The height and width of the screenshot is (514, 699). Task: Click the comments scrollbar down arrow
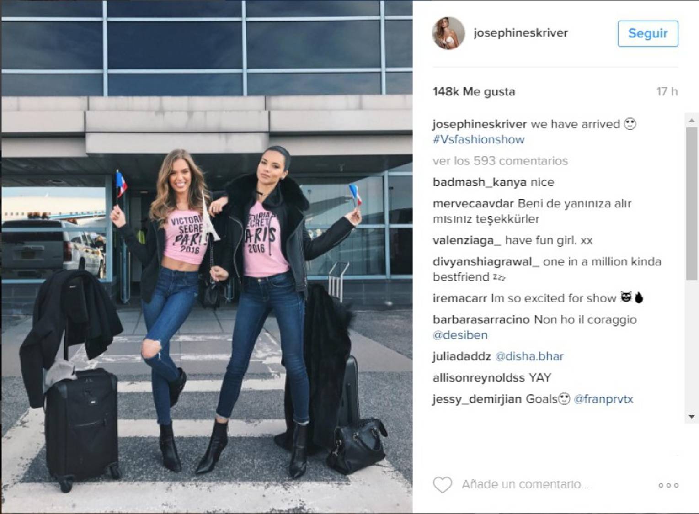point(692,417)
